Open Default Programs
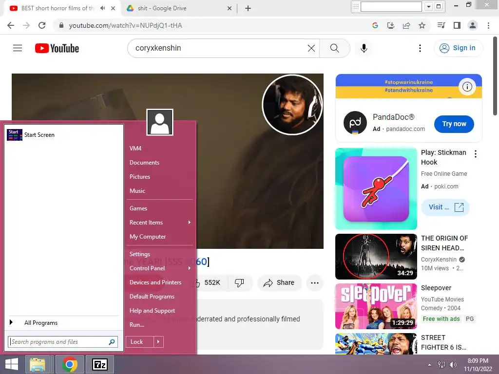499x374 pixels. point(152,297)
